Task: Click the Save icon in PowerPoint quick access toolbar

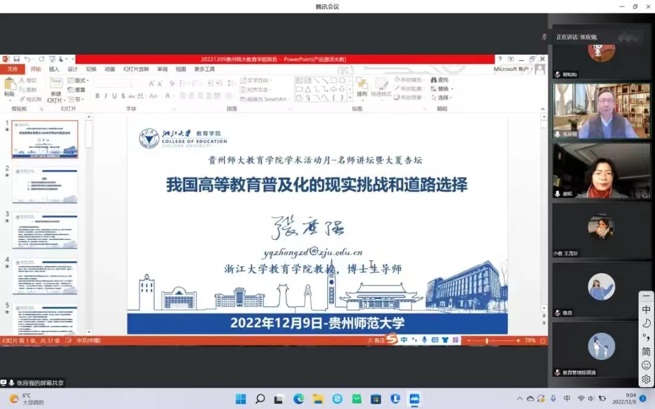Action: (16, 59)
